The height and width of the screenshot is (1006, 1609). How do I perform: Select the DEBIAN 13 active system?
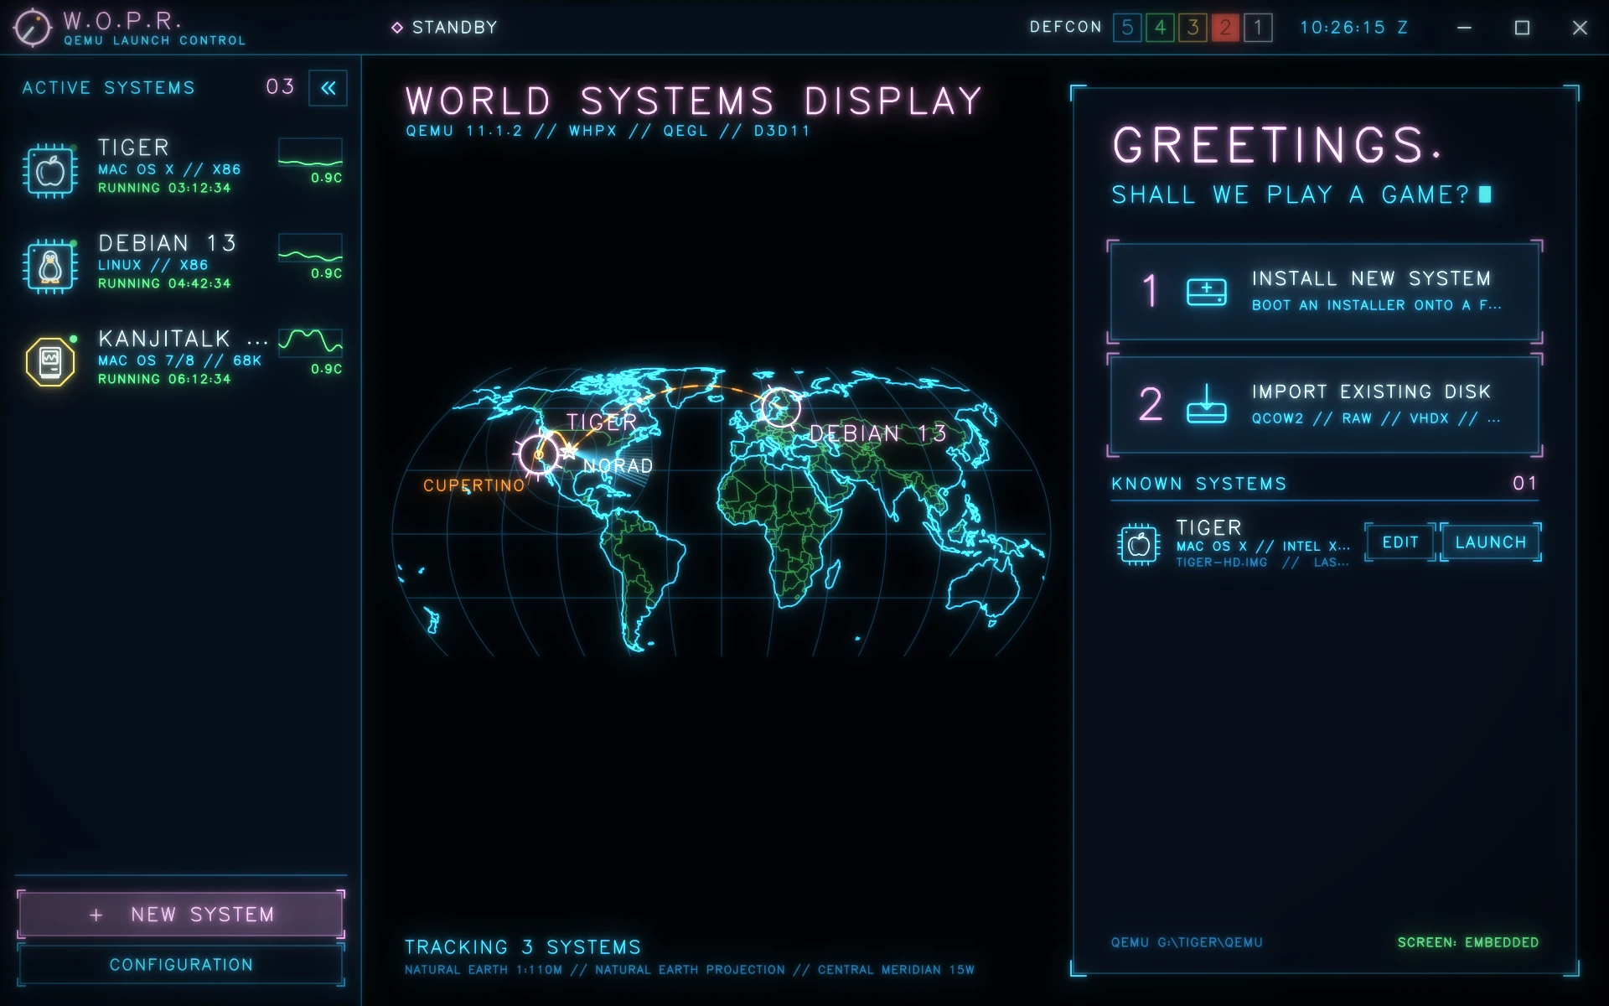coord(181,263)
